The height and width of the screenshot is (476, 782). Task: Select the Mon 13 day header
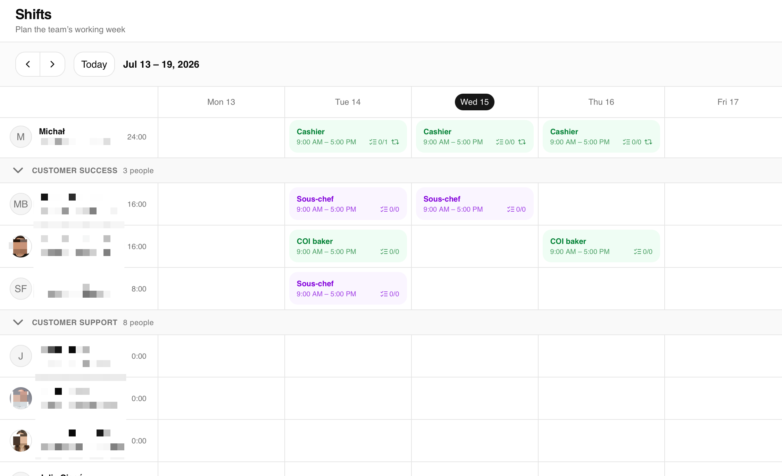(221, 102)
